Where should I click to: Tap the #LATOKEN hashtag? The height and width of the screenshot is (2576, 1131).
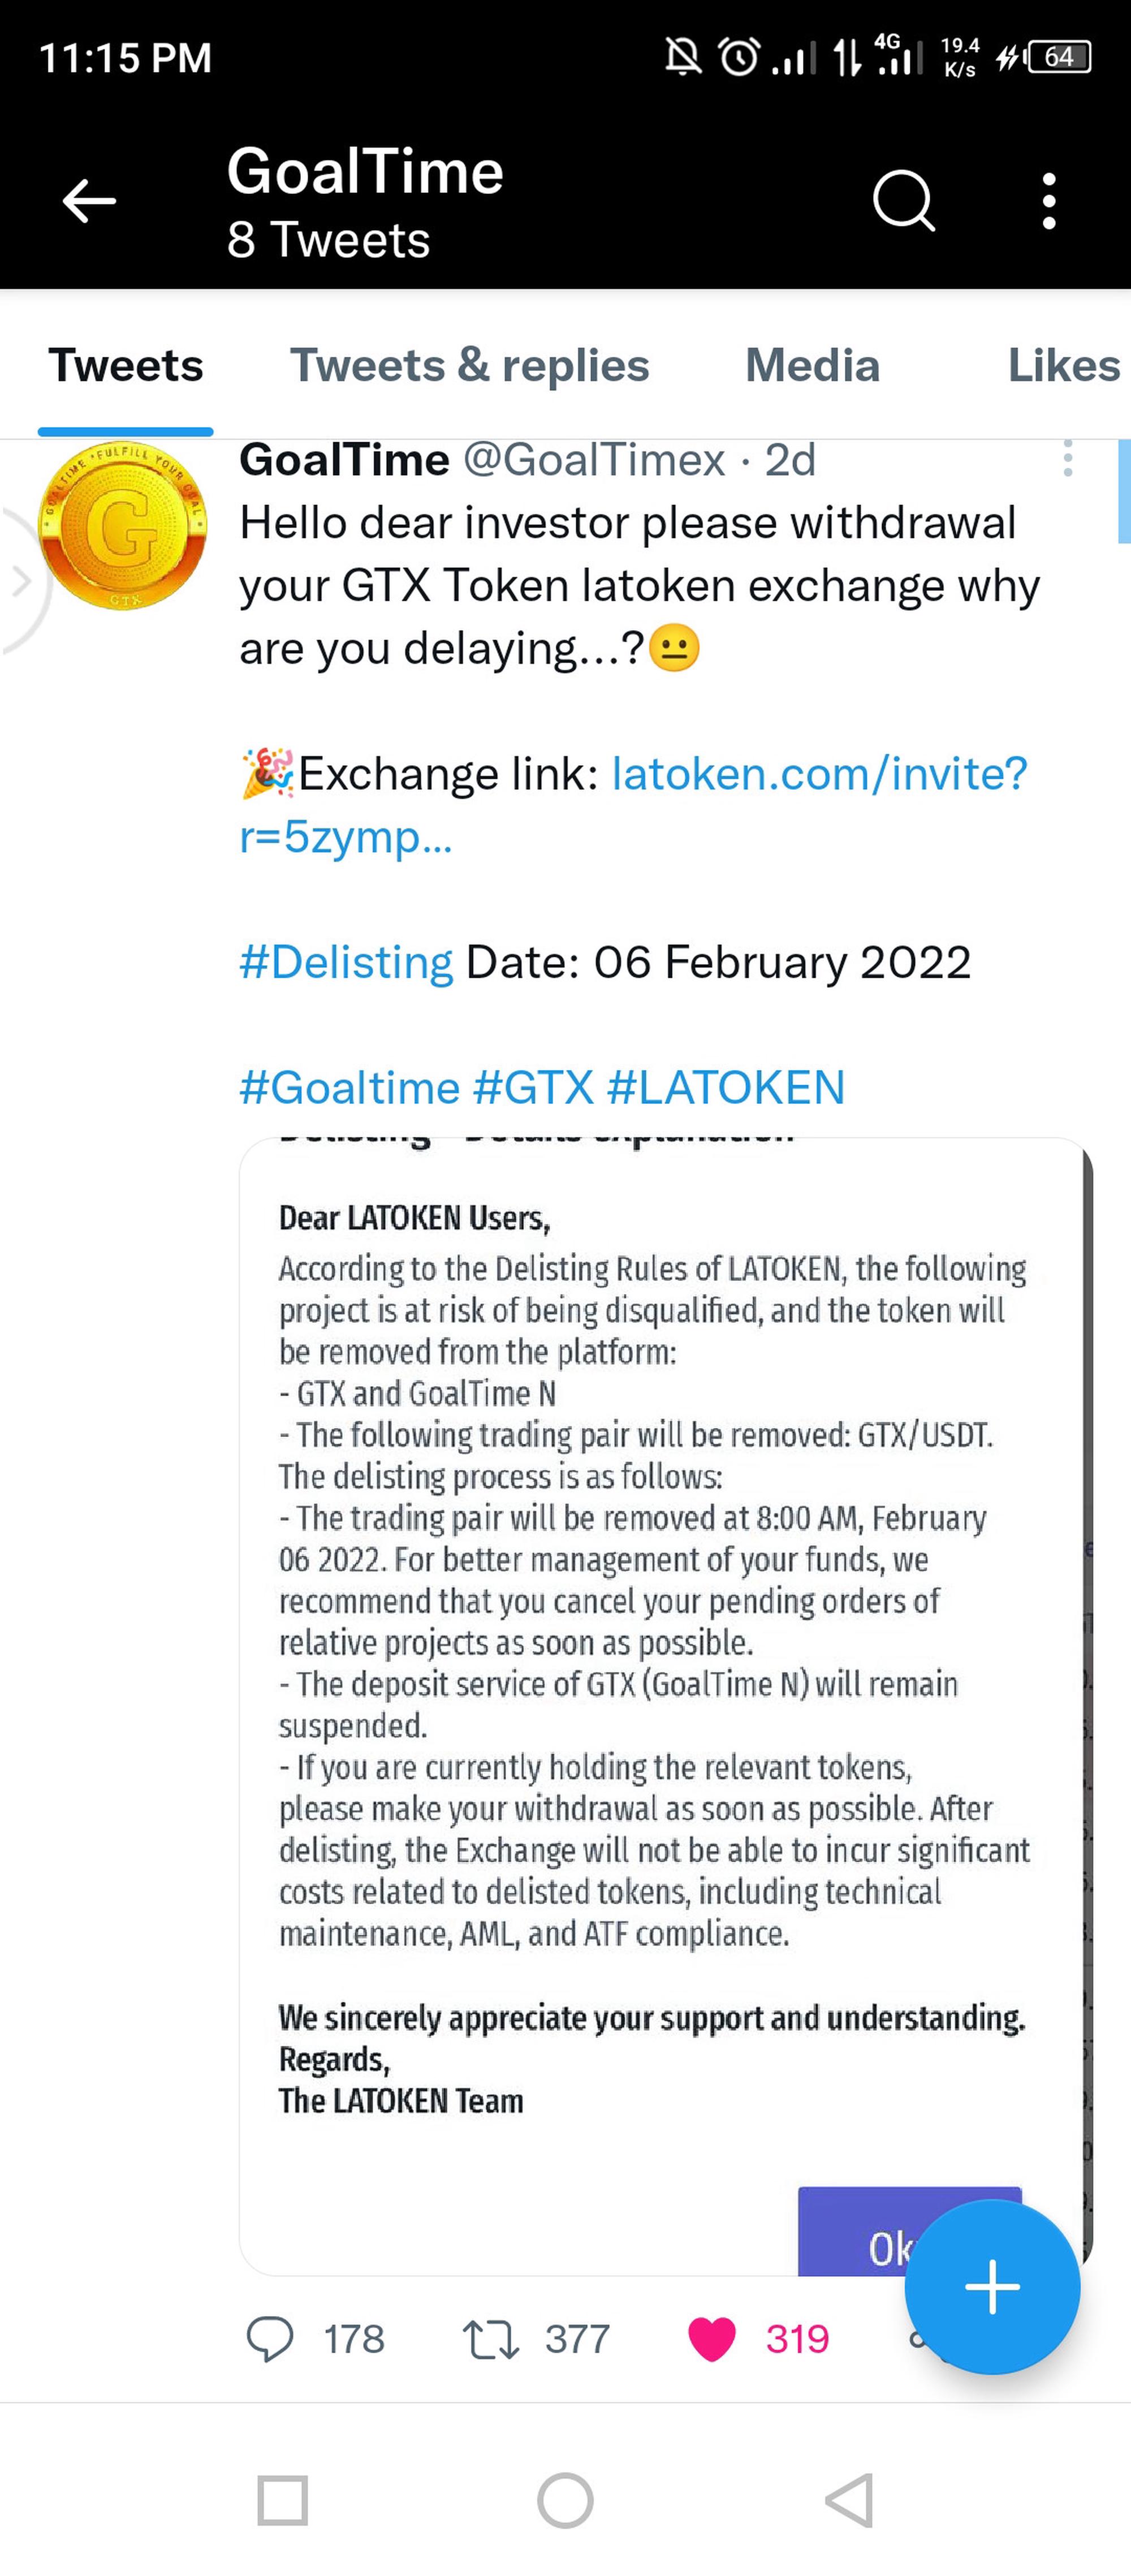click(x=725, y=1087)
